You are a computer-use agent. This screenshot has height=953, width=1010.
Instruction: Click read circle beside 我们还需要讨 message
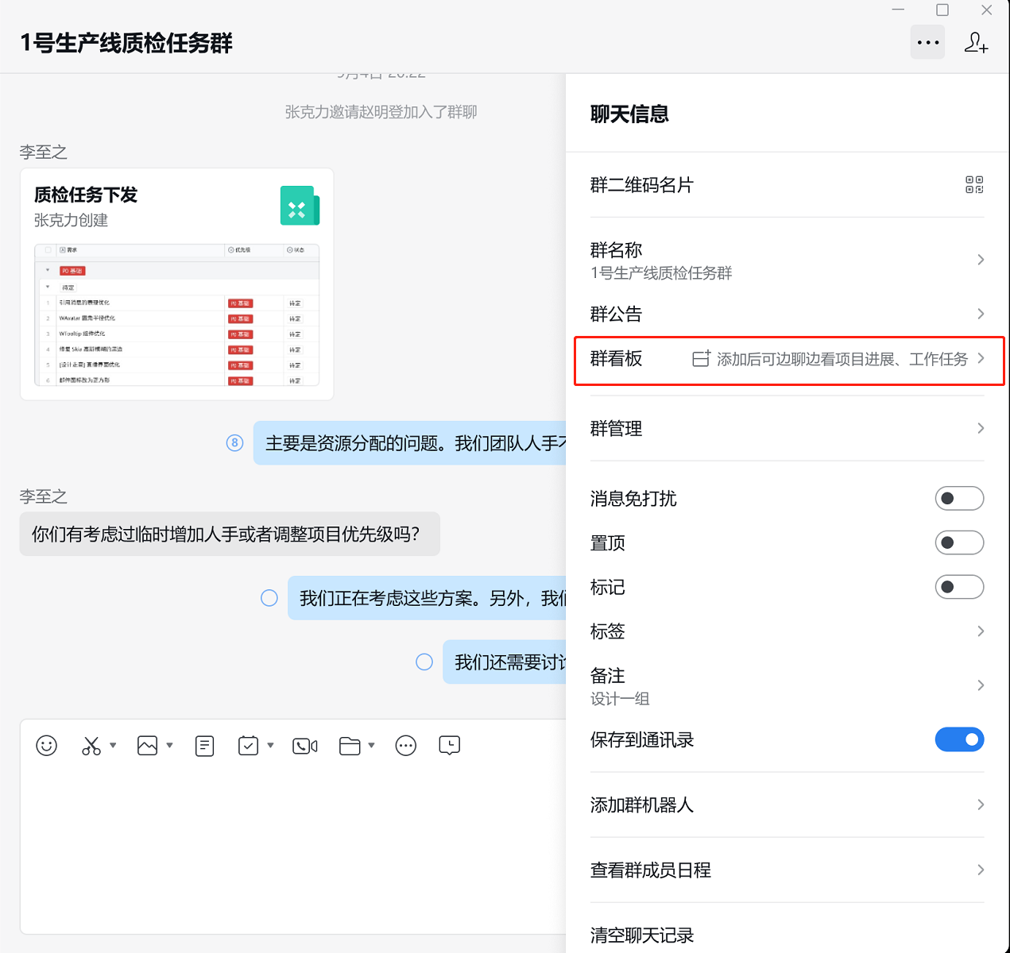(x=424, y=662)
